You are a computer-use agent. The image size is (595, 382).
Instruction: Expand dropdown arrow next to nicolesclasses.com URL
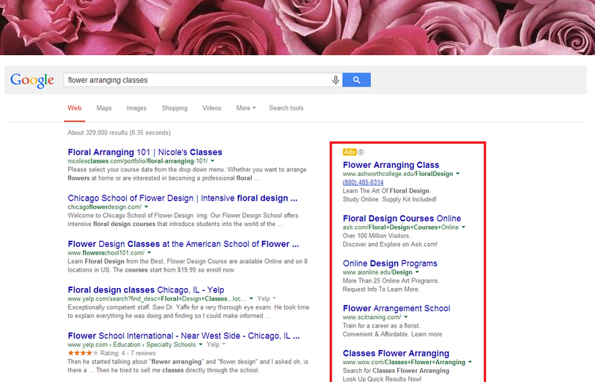point(213,161)
